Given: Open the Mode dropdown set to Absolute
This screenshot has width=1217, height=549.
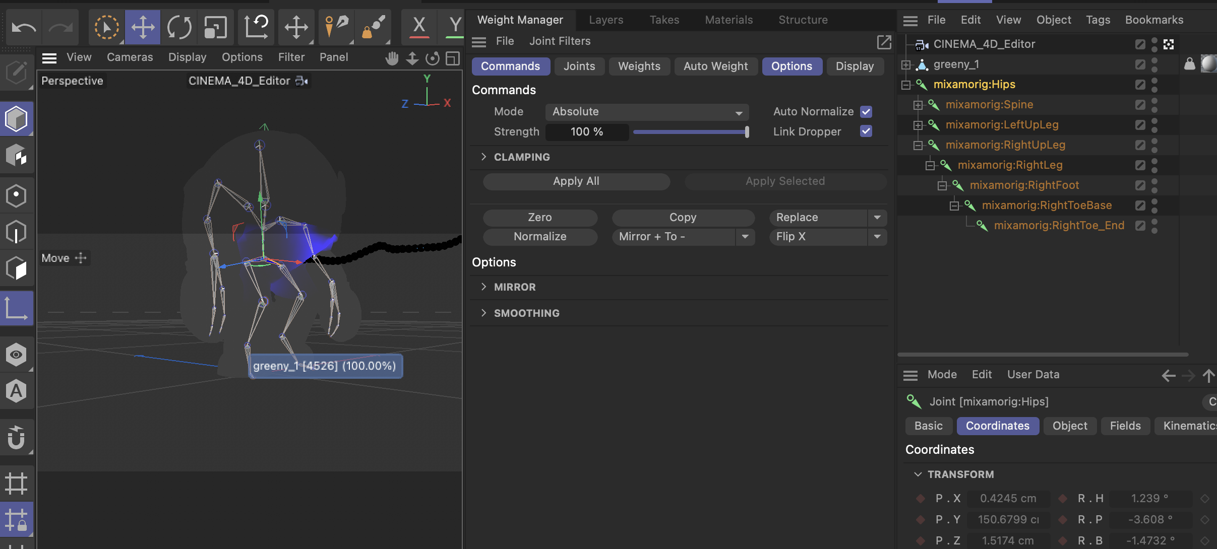Looking at the screenshot, I should (x=647, y=112).
